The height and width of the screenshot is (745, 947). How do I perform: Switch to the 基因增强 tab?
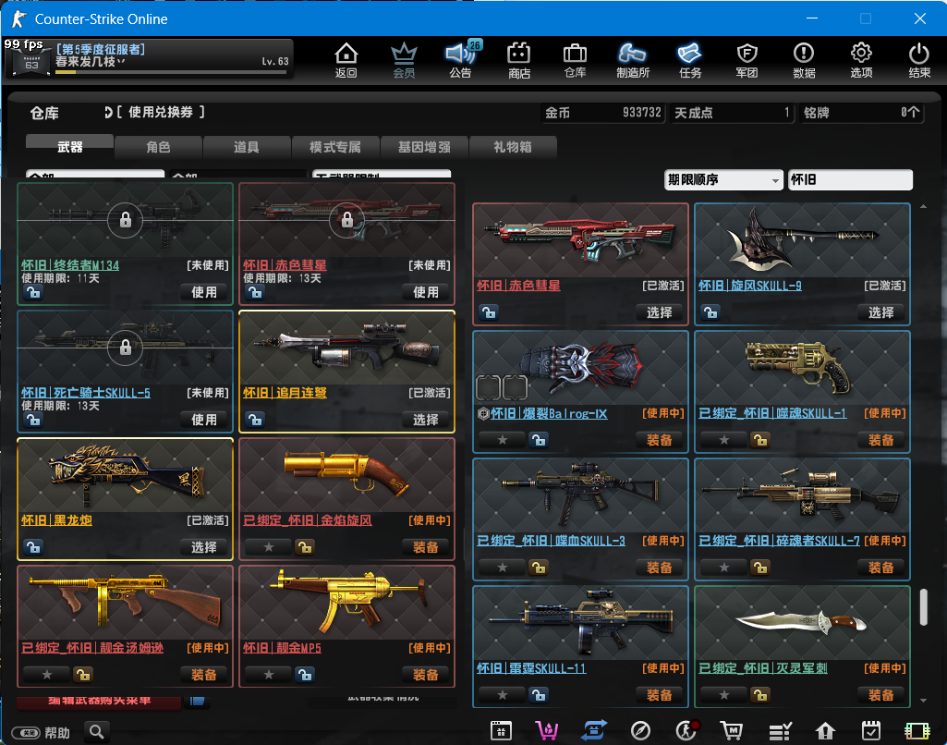[x=424, y=147]
